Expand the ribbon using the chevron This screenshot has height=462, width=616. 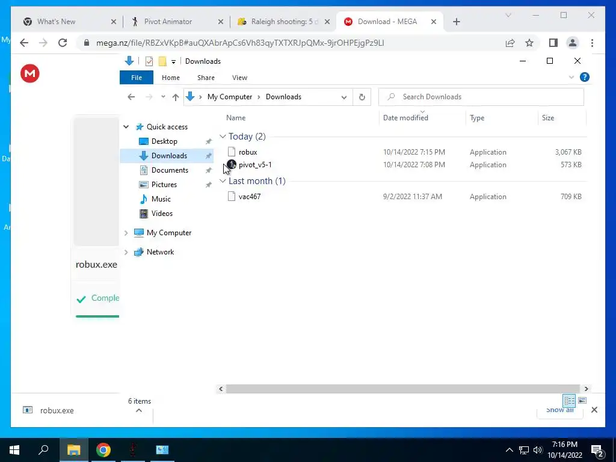571,77
